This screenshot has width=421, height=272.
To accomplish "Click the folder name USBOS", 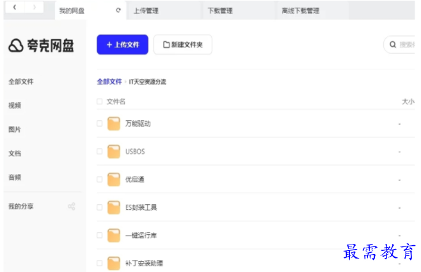I will click(135, 152).
